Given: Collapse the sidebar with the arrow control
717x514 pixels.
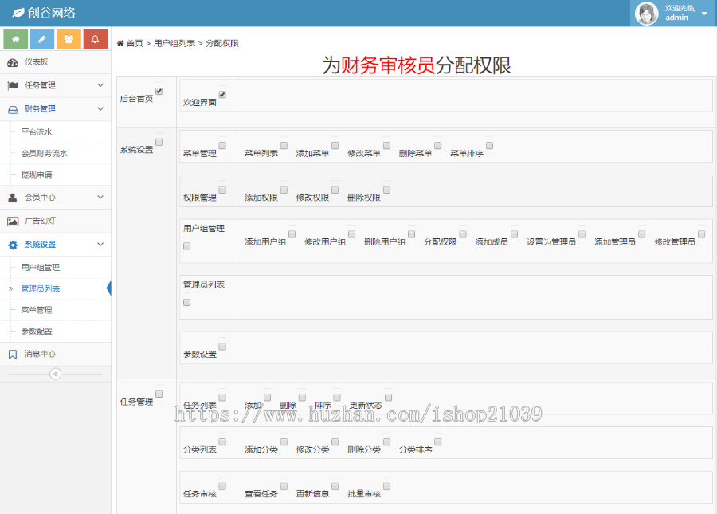Looking at the screenshot, I should [x=55, y=374].
